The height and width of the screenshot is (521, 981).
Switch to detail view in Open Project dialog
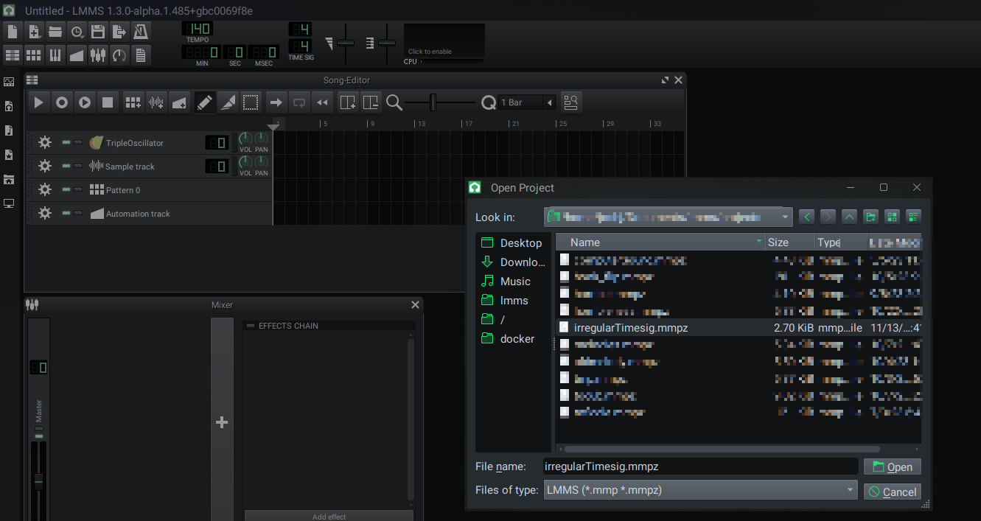coord(914,217)
